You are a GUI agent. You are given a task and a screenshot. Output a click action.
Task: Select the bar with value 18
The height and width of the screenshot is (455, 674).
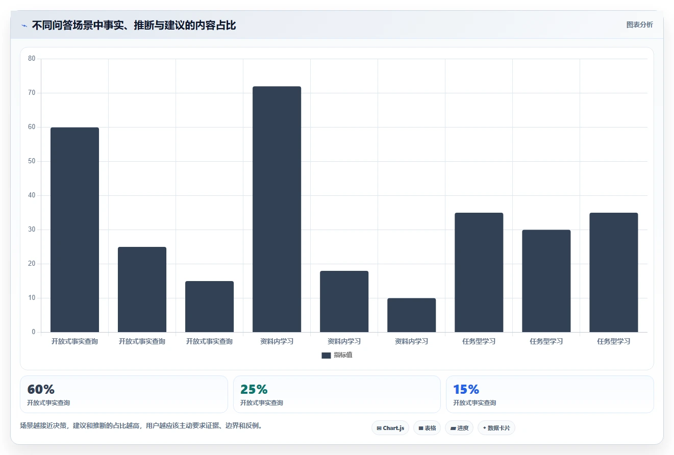[x=344, y=301]
